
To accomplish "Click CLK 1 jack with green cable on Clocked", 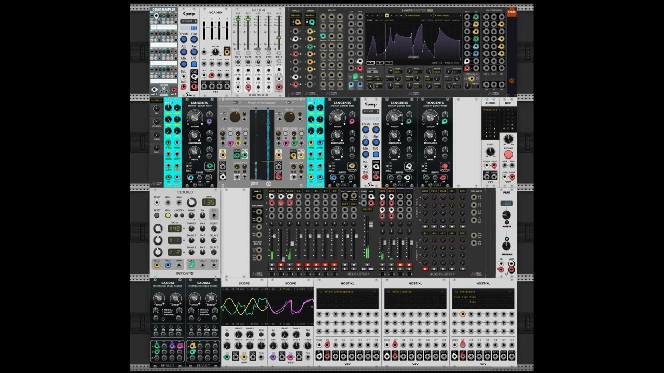I will tap(191, 265).
